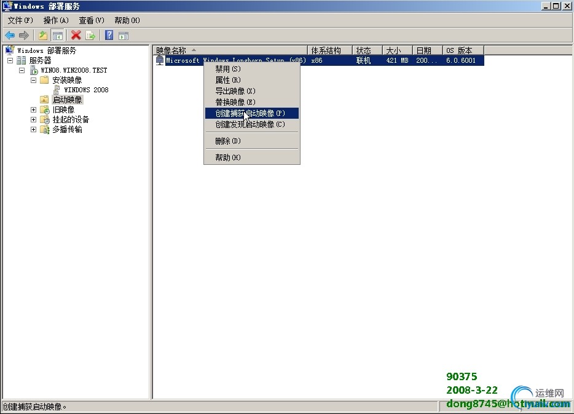
Task: Expand the 旧映像 tree node
Action: click(34, 109)
